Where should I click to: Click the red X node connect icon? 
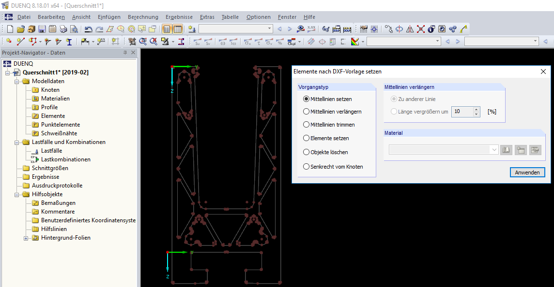pos(420,29)
